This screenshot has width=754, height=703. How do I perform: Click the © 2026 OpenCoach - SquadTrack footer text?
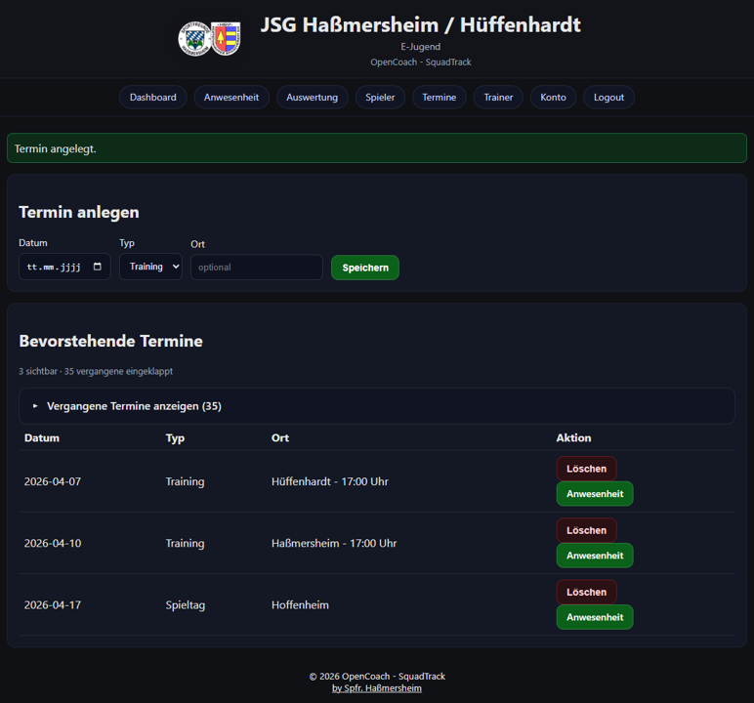click(x=377, y=676)
